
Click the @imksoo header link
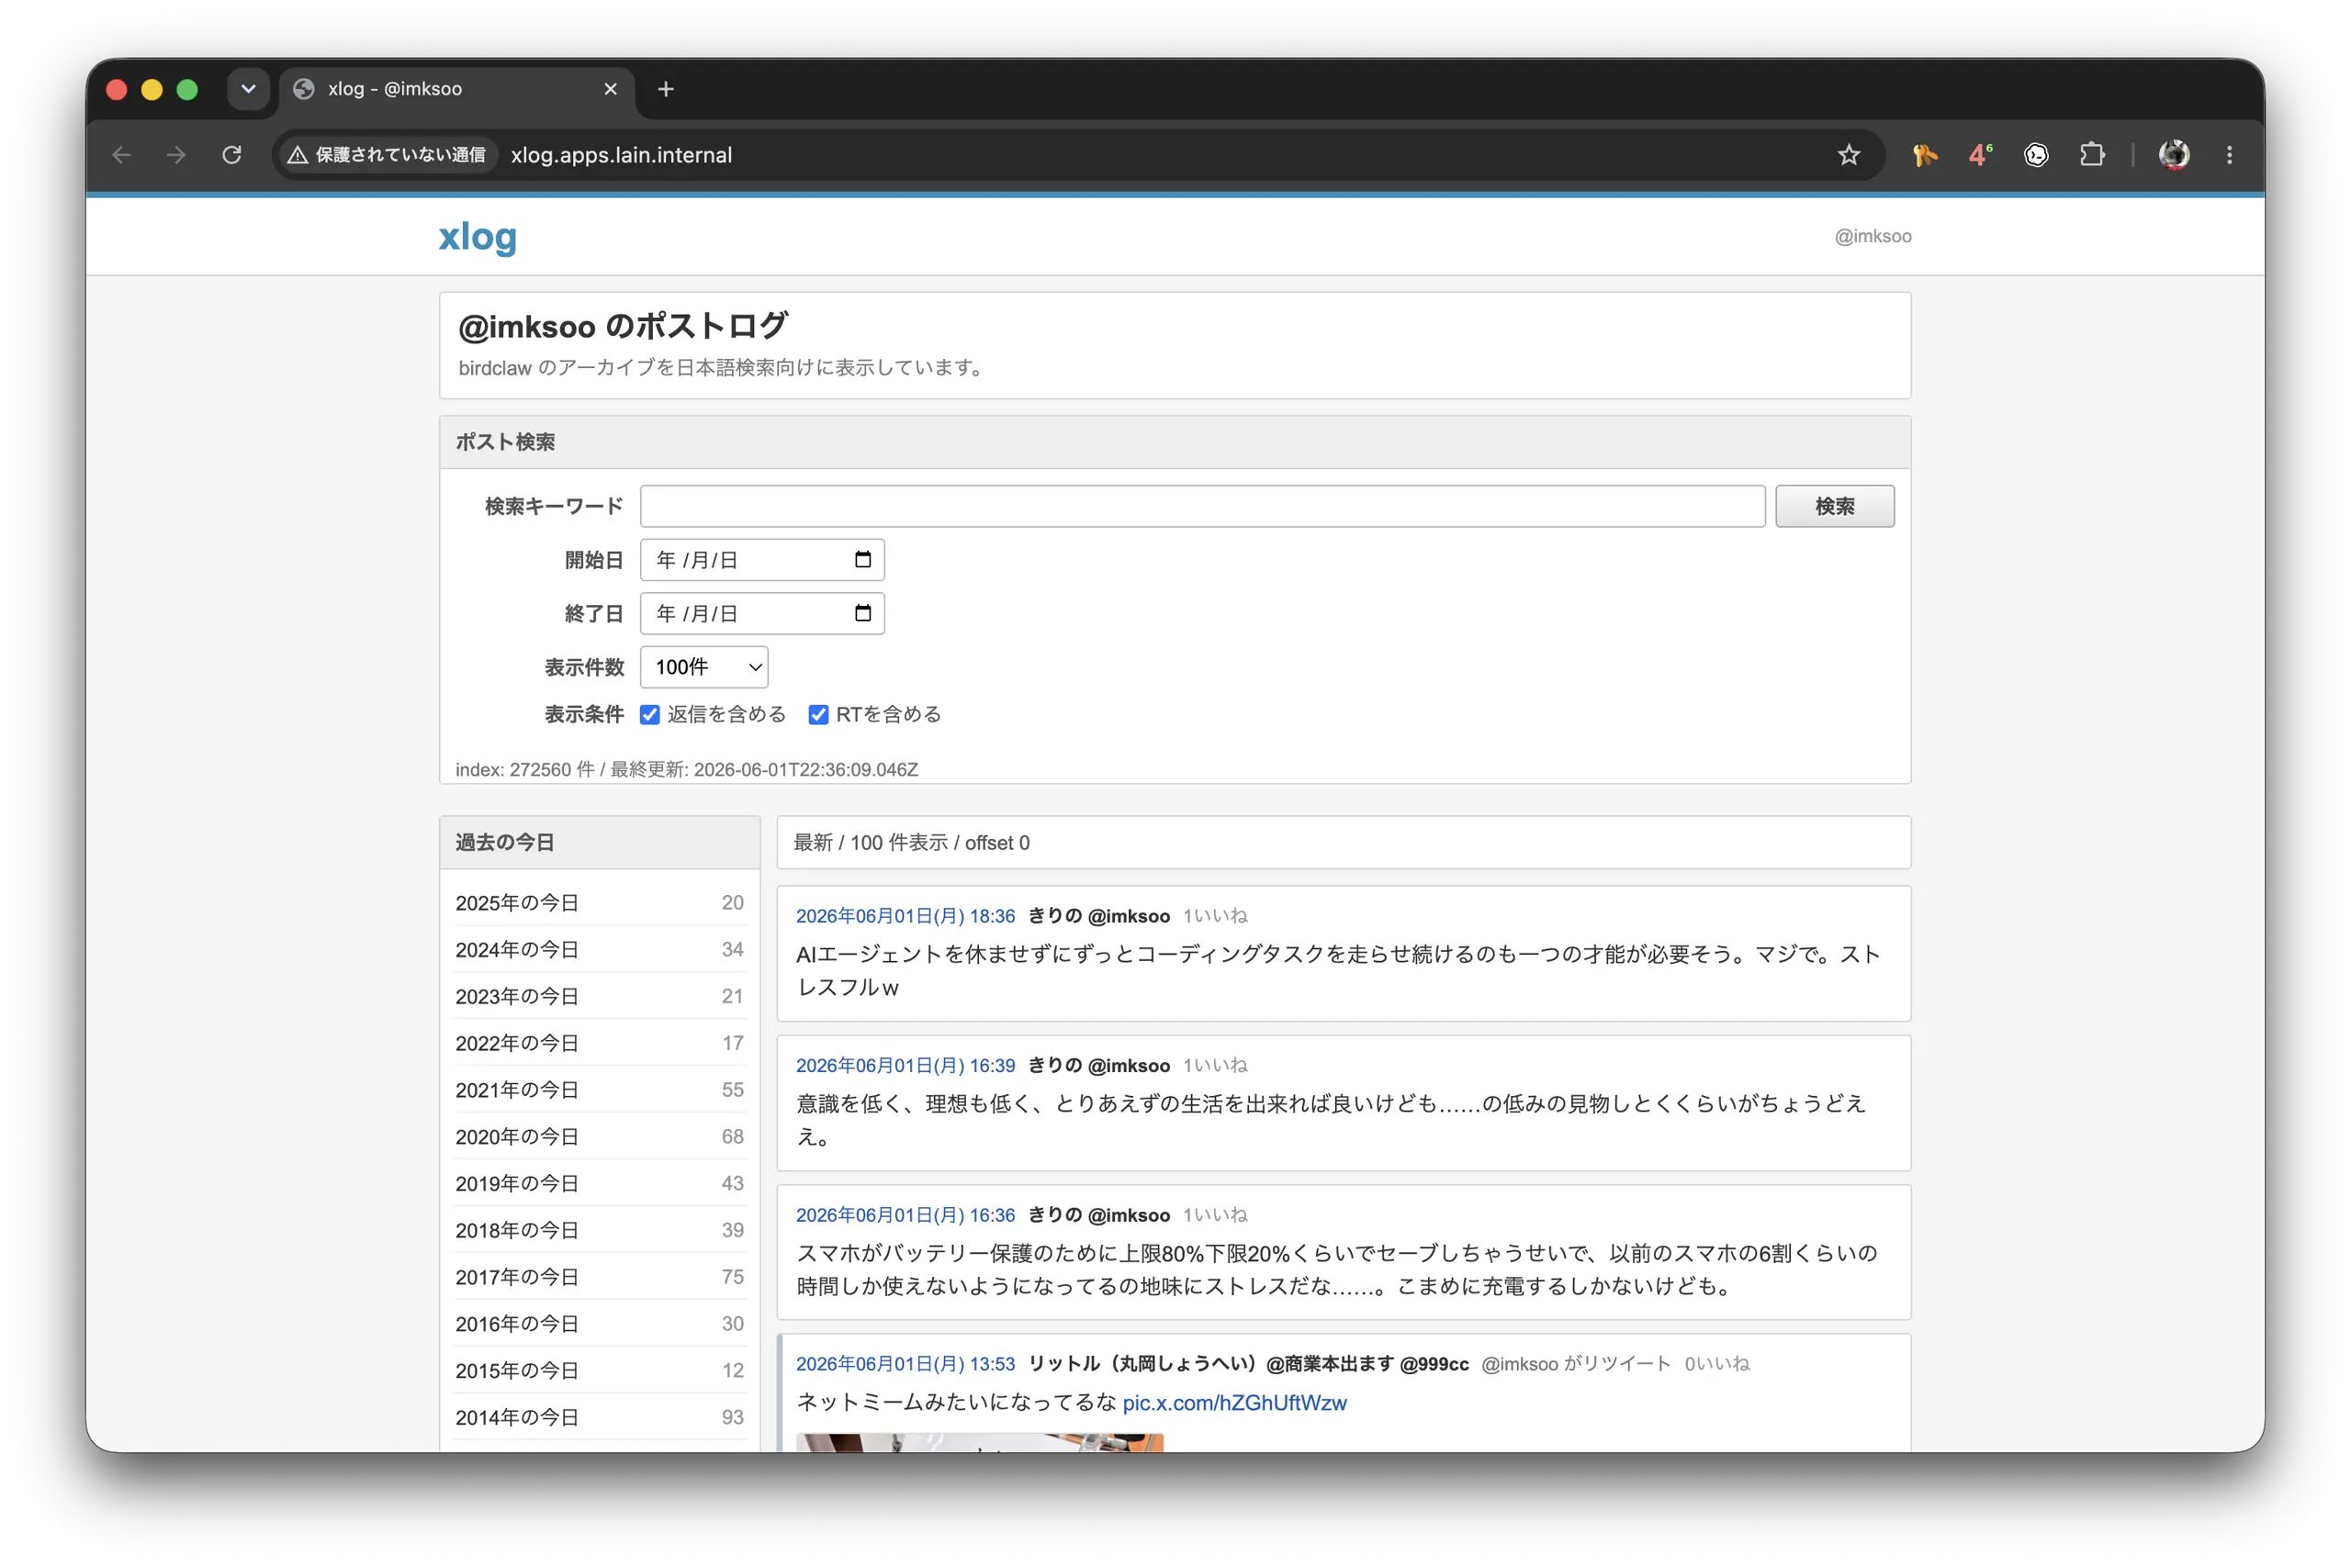[x=1873, y=236]
